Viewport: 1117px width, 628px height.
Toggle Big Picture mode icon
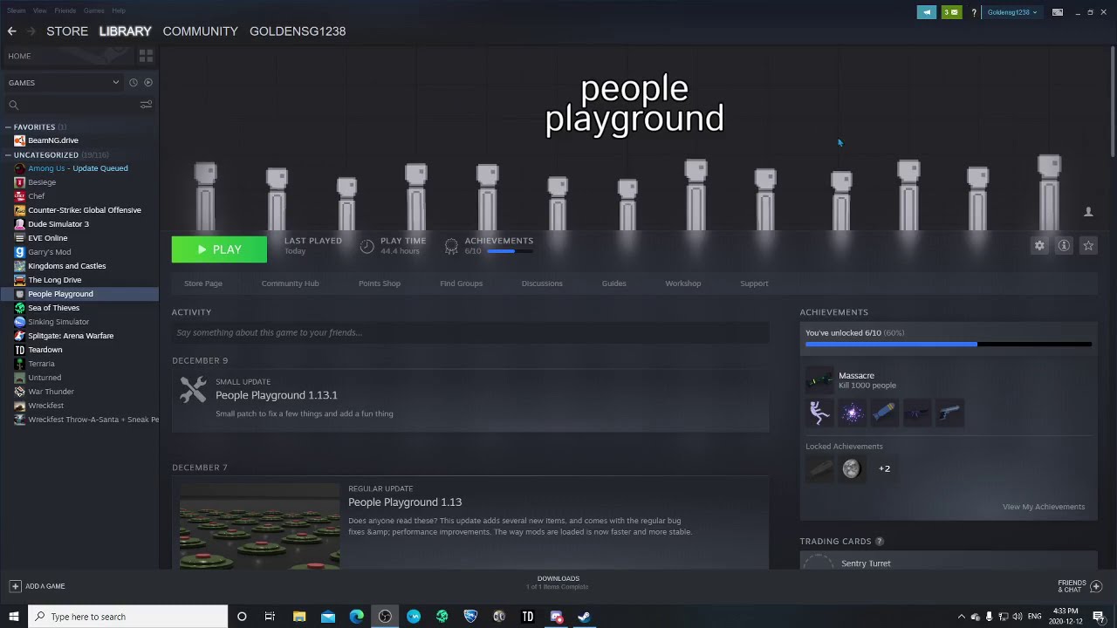click(1058, 12)
